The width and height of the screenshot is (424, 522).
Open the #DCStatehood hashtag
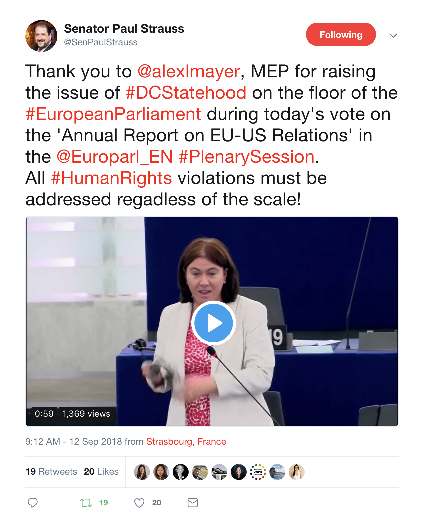click(186, 93)
